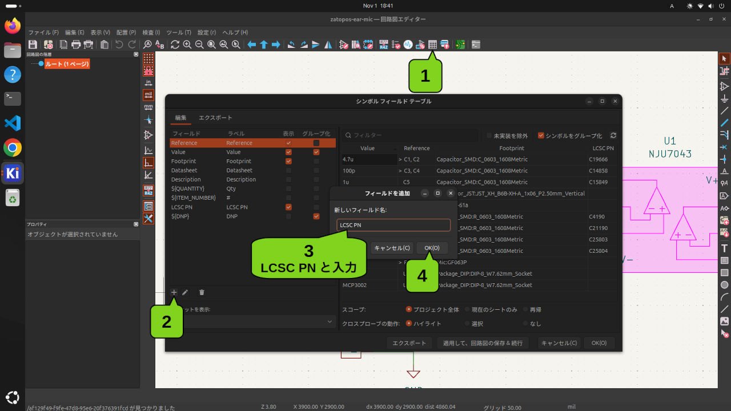Click the pencil icon to rename the field

pyautogui.click(x=185, y=292)
